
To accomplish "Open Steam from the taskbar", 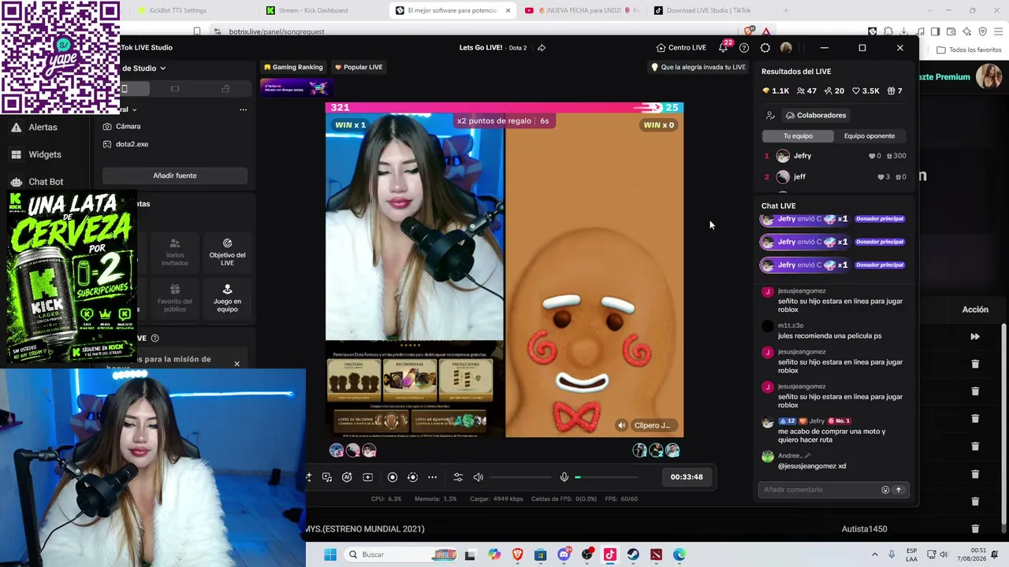I will coord(633,554).
